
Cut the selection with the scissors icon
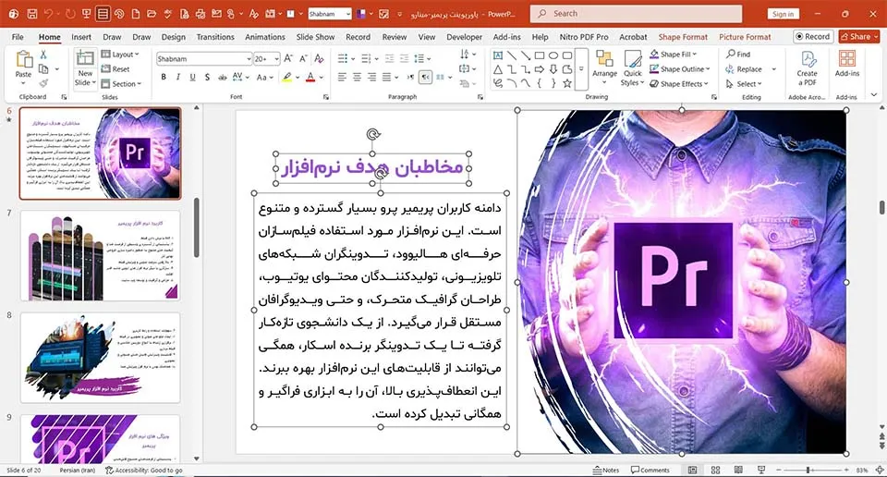(43, 55)
